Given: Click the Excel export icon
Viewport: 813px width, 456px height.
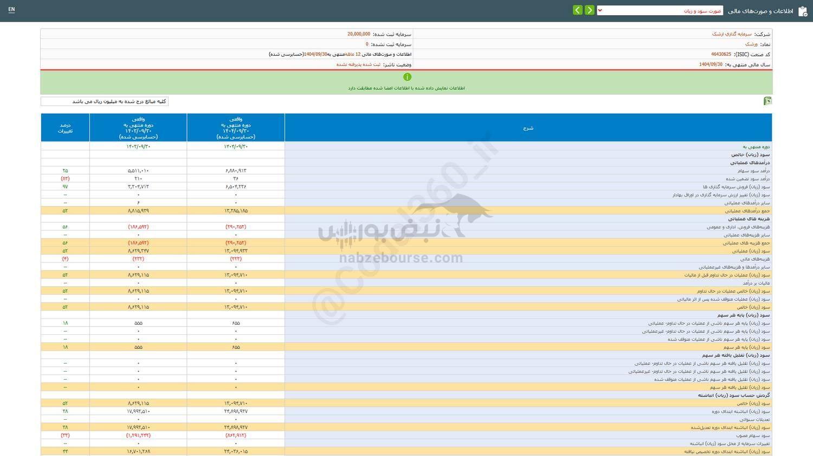Looking at the screenshot, I should [768, 101].
